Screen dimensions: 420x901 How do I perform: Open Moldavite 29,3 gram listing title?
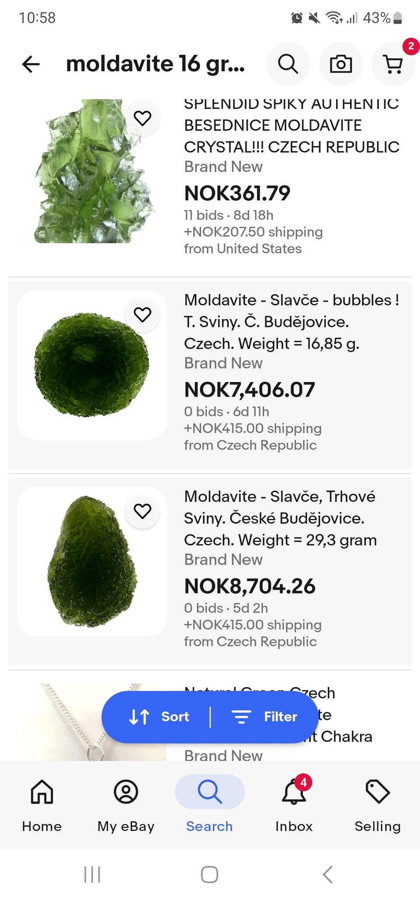tap(280, 518)
